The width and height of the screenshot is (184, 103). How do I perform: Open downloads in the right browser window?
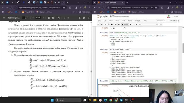pos(168,7)
